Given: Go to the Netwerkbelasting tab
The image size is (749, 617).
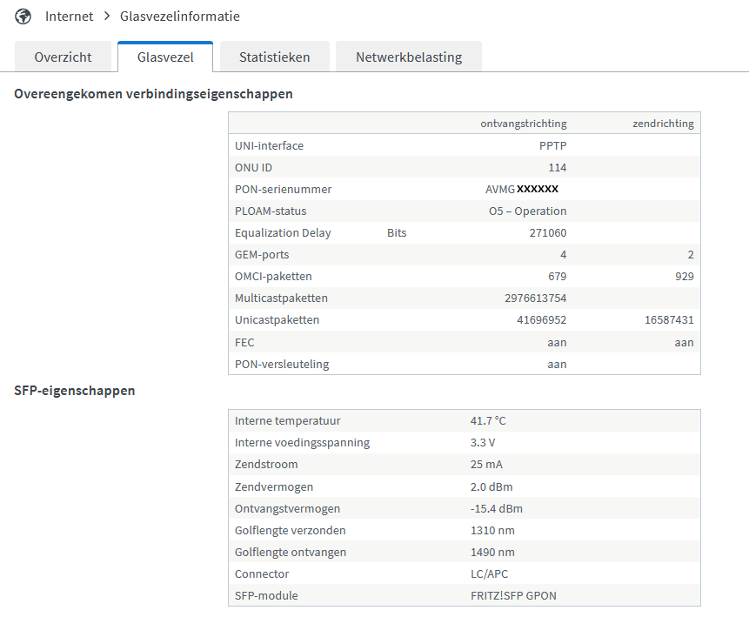Looking at the screenshot, I should point(409,57).
